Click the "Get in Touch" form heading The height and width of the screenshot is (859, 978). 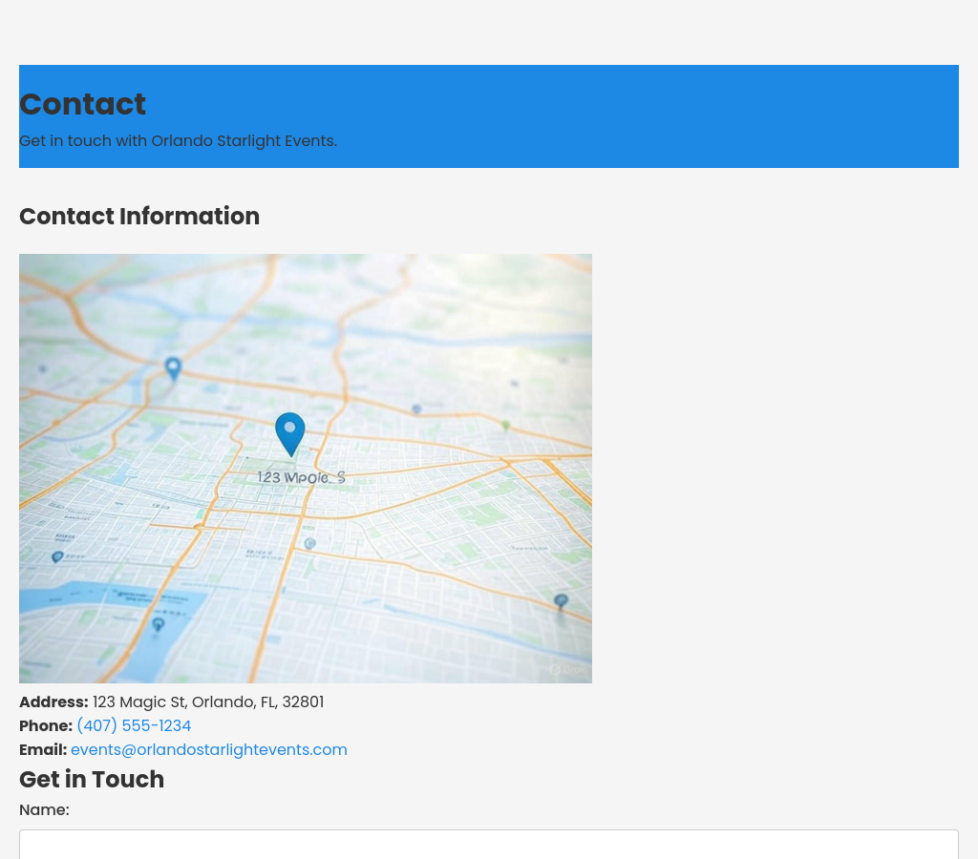point(92,780)
